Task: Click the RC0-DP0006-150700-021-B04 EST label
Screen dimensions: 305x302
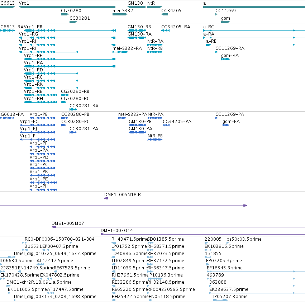Action: click(x=59, y=239)
